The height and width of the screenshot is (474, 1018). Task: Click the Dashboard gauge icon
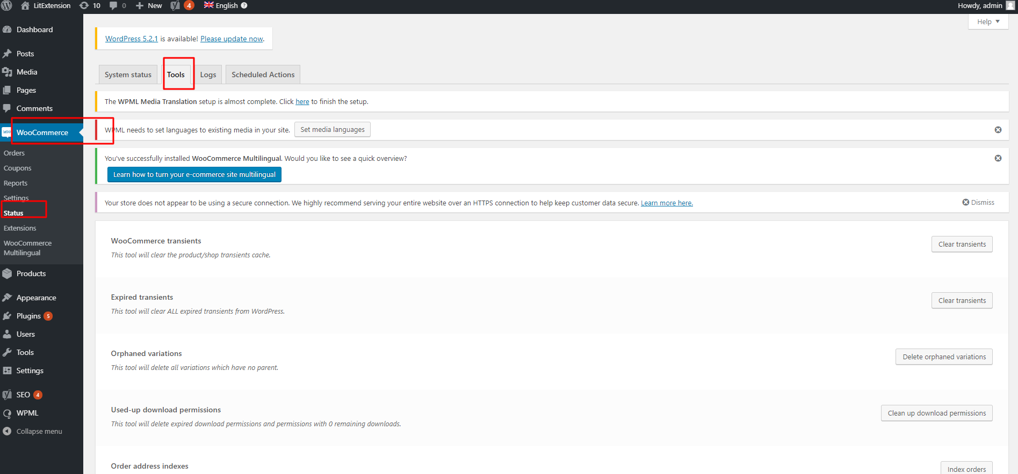tap(7, 29)
